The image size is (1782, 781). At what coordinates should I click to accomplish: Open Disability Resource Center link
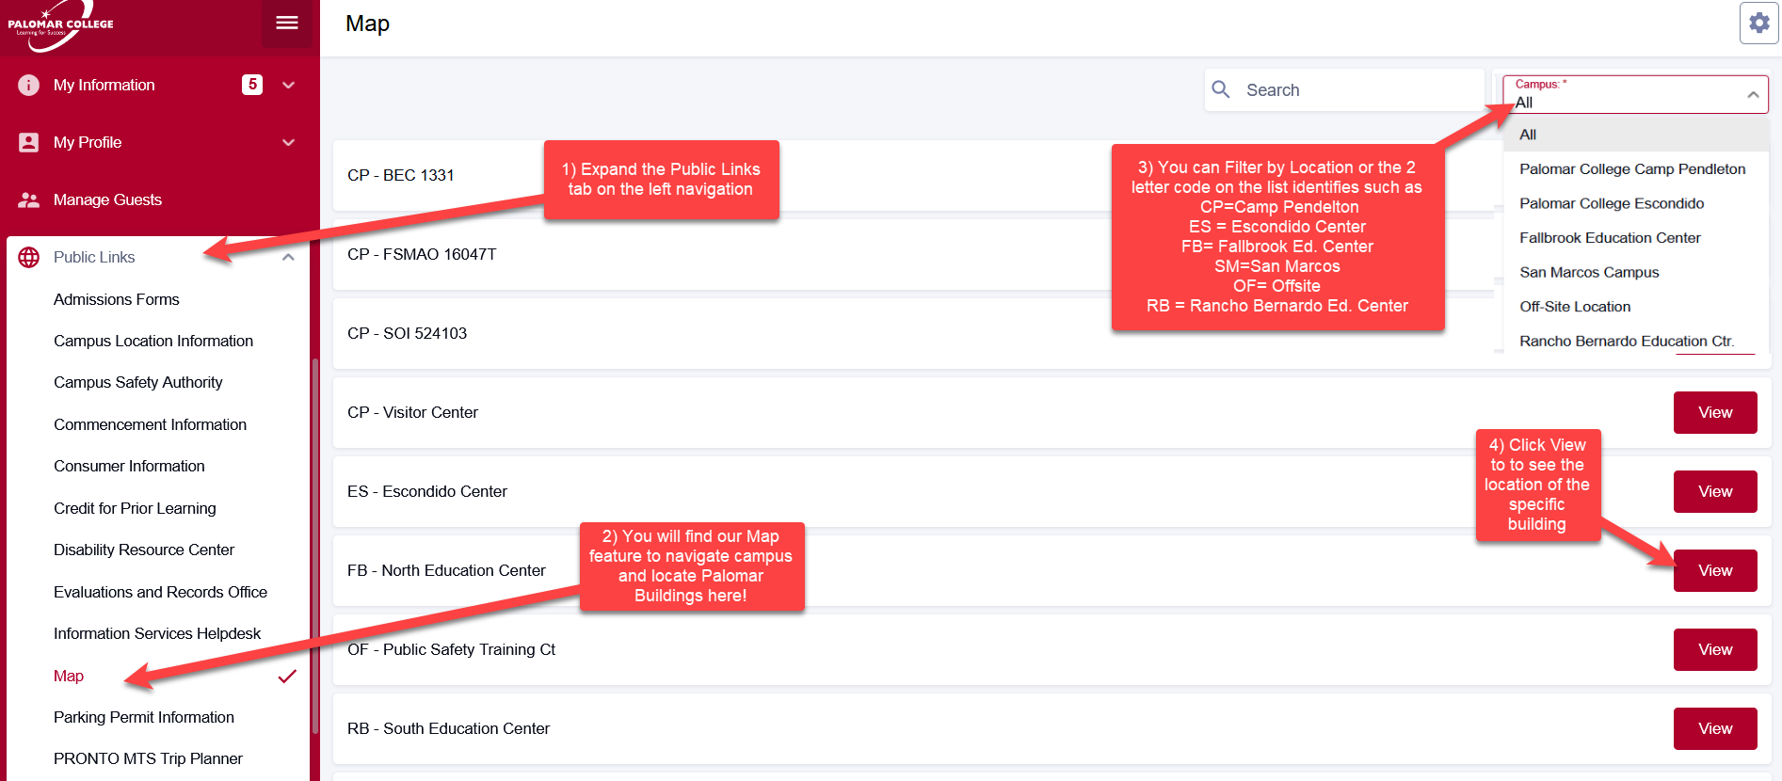click(x=144, y=550)
